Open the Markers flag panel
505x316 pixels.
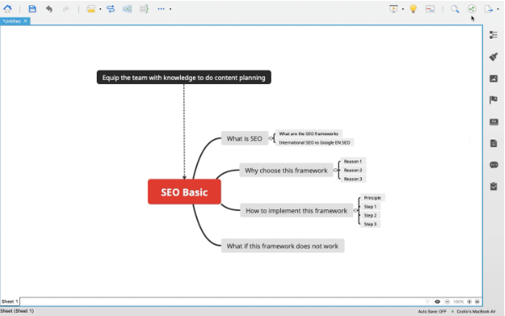[x=493, y=100]
